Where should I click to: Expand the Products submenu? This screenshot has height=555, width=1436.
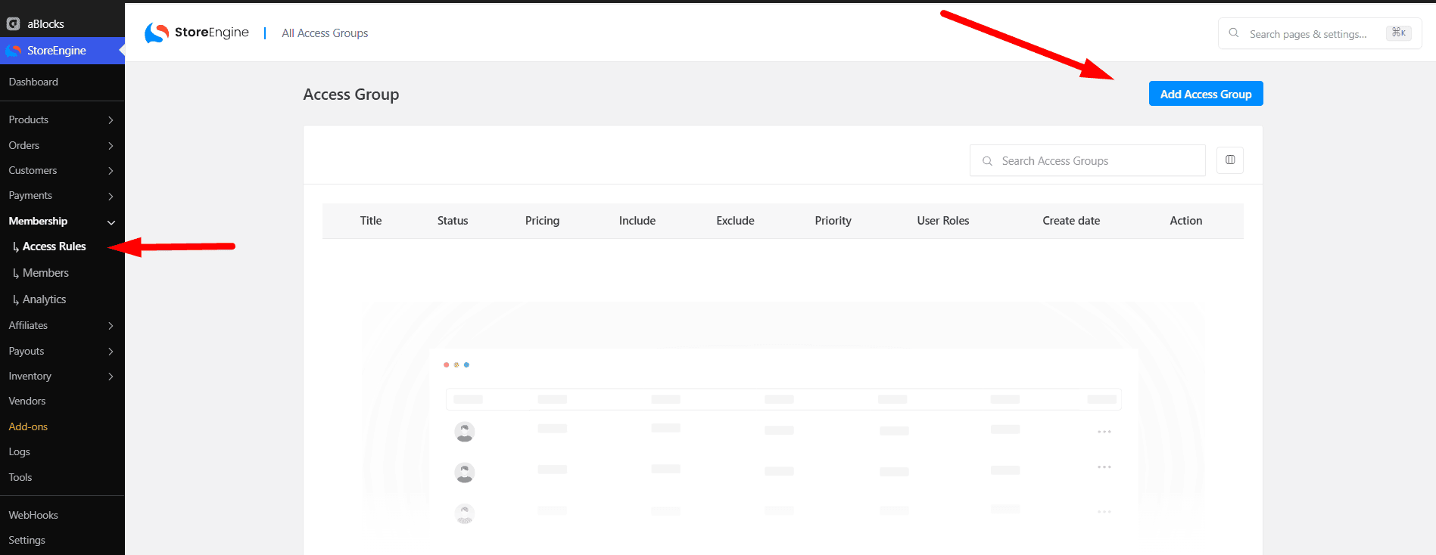111,120
